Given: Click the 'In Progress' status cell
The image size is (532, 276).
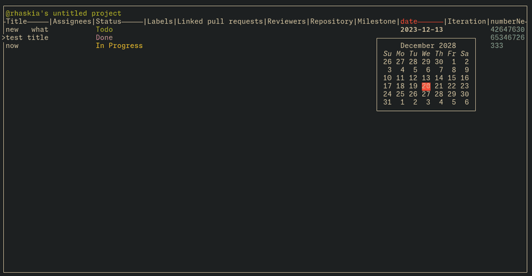Looking at the screenshot, I should (119, 46).
